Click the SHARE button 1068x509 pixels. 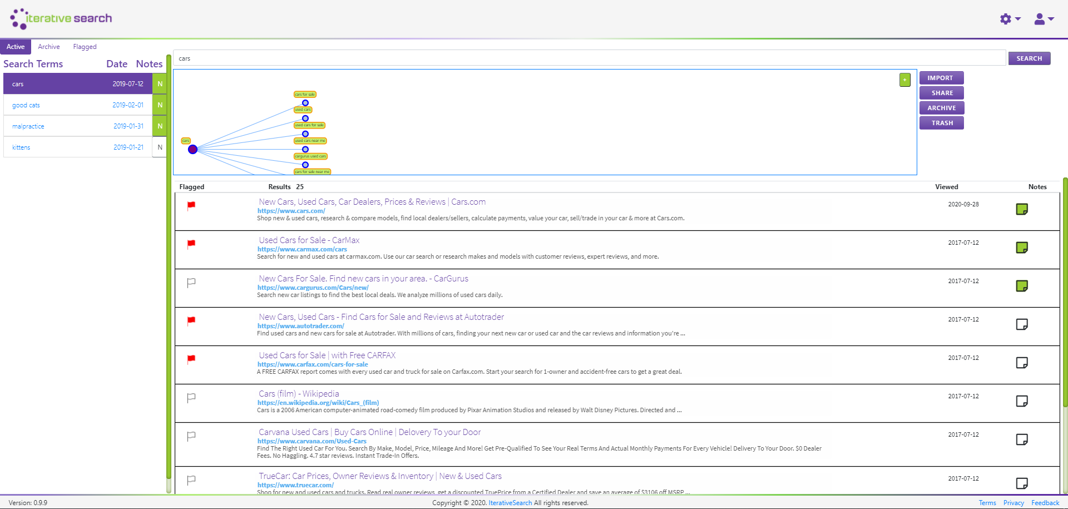[941, 93]
